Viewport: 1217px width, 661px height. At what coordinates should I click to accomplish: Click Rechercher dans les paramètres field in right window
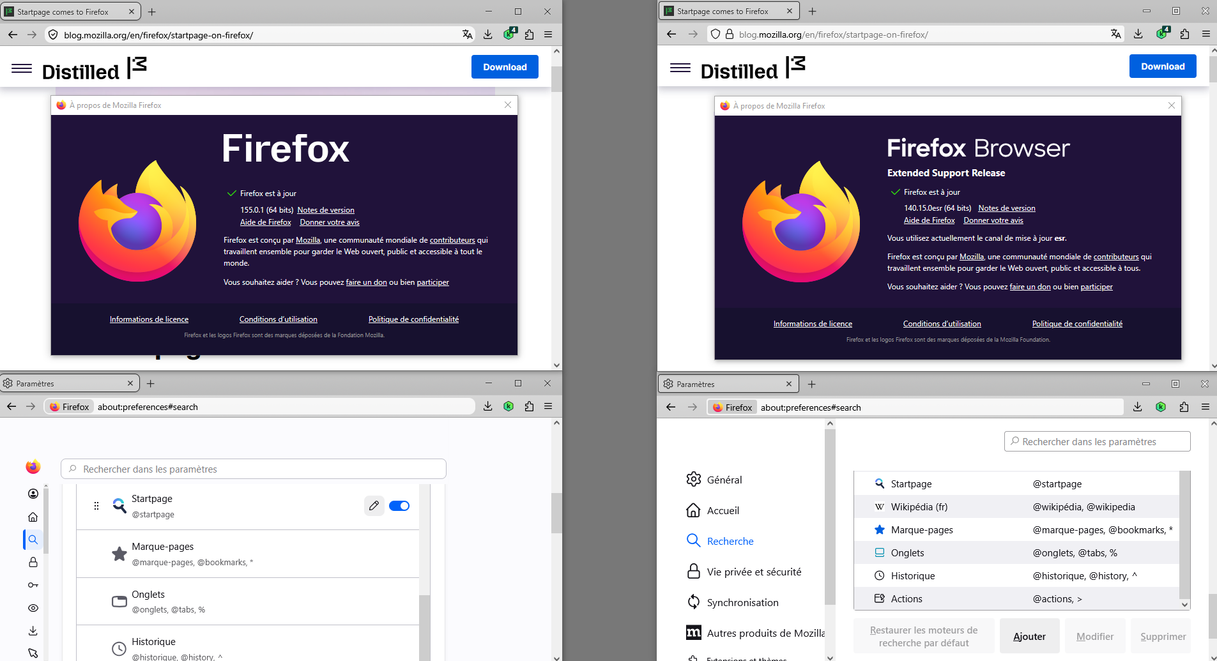(x=1097, y=441)
